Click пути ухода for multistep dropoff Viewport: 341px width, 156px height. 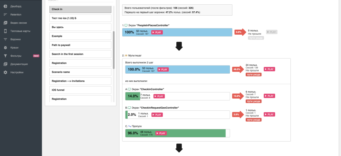click(x=254, y=74)
